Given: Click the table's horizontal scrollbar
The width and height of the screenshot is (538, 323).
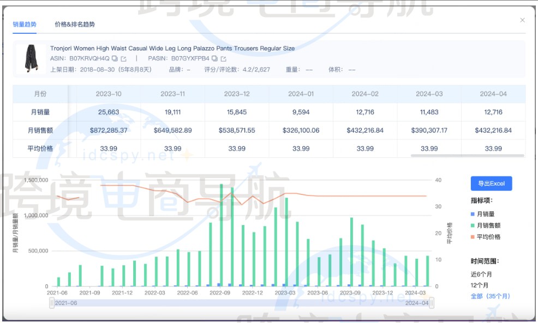Looking at the screenshot, I should (467, 156).
